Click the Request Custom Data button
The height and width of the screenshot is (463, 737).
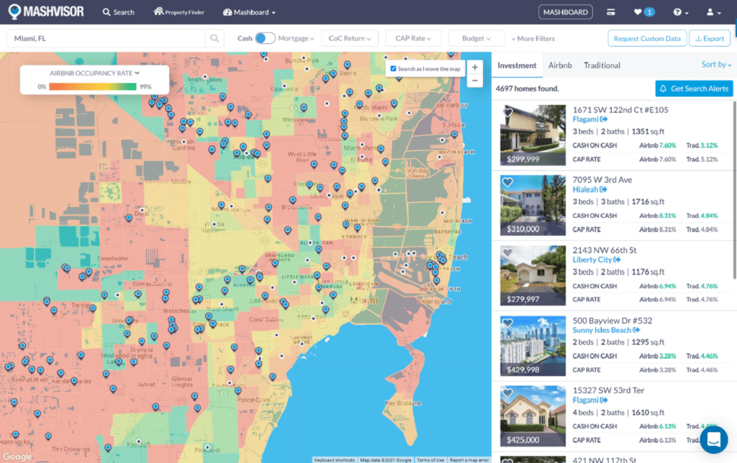click(x=647, y=37)
